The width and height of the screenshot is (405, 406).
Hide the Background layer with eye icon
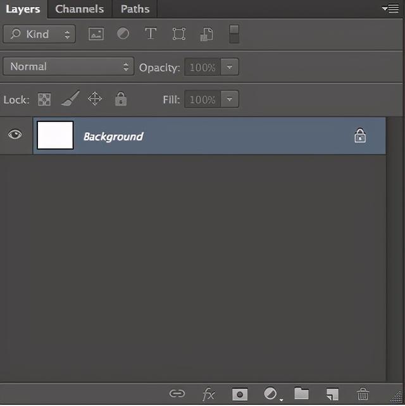[x=15, y=135]
